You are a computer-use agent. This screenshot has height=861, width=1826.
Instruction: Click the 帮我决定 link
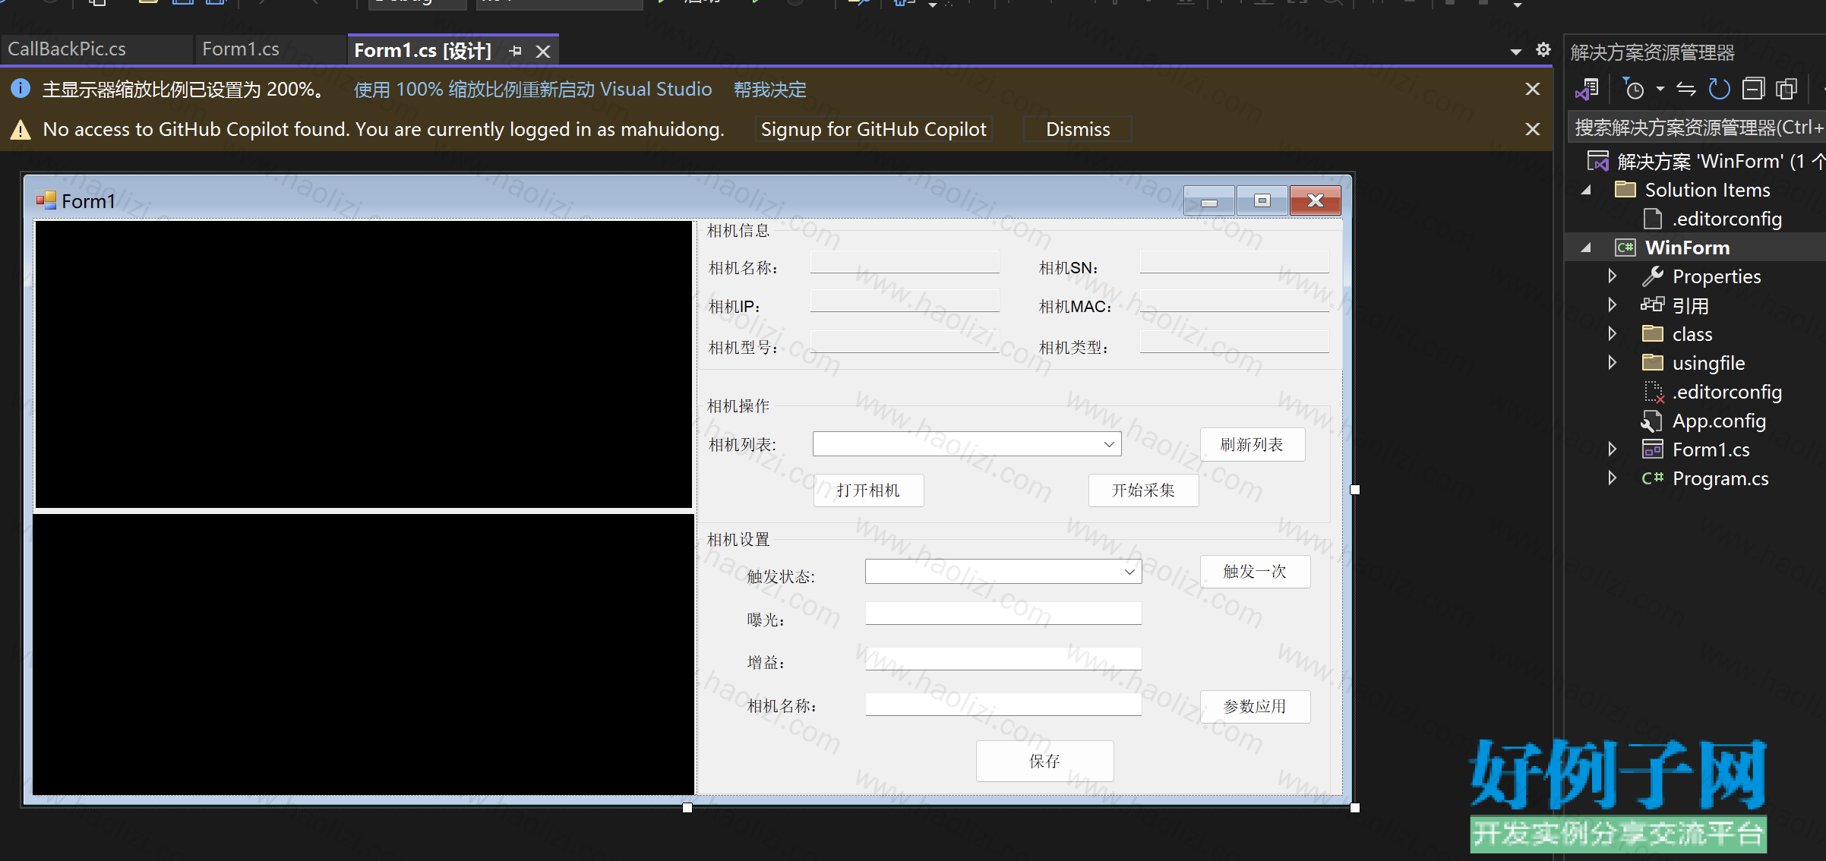pos(769,90)
